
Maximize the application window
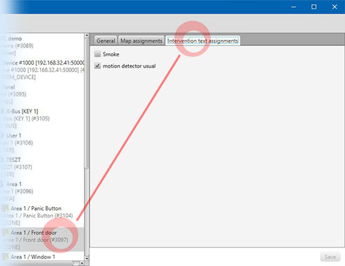pyautogui.click(x=314, y=7)
